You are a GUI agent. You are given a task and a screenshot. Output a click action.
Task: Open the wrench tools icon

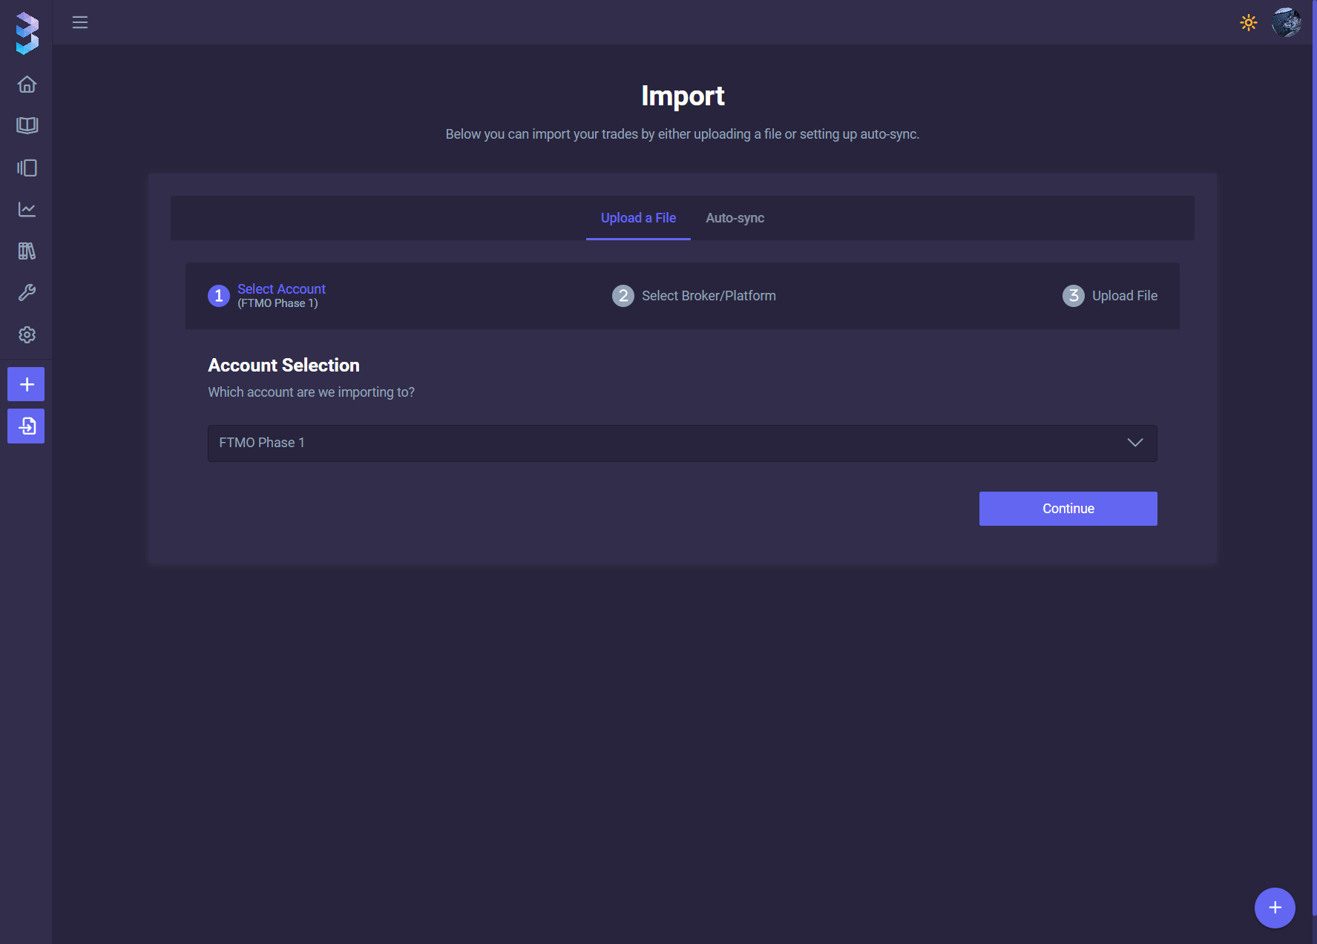(x=27, y=293)
